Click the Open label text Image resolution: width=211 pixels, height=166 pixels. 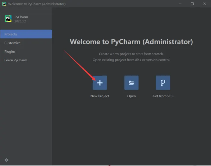[131, 96]
